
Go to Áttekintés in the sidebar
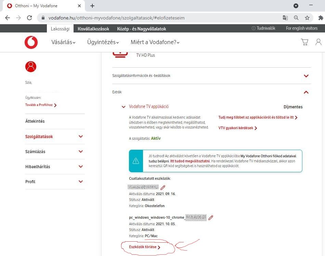[x=35, y=121]
